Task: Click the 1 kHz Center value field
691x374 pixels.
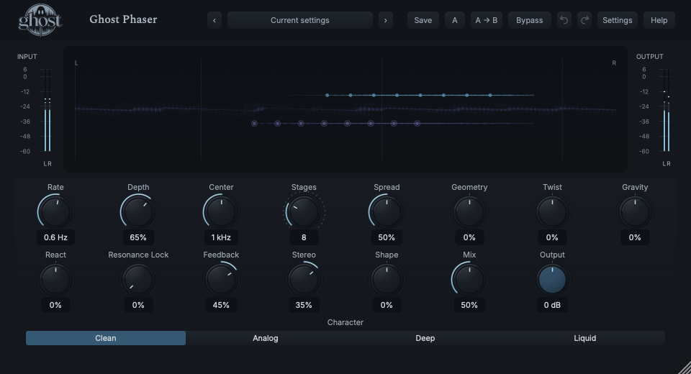Action: click(221, 237)
